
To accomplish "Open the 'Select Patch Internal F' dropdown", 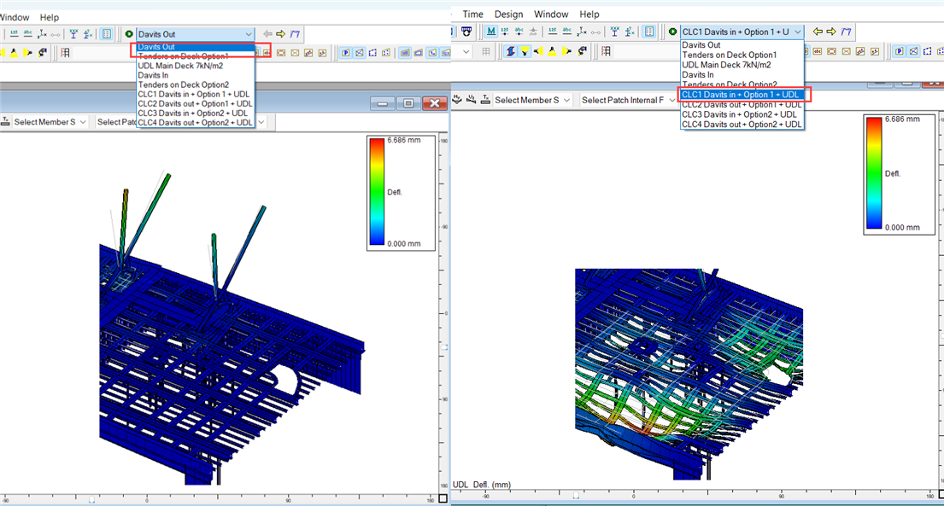I will (x=672, y=100).
